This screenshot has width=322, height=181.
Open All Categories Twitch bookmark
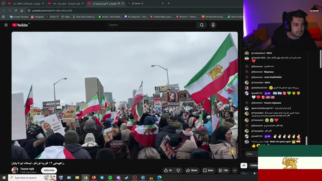pyautogui.click(x=136, y=17)
